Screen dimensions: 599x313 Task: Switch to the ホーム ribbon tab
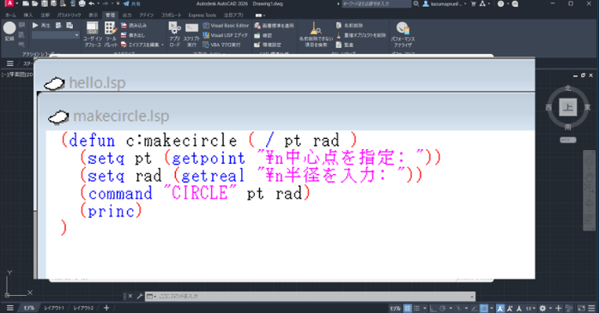pos(10,15)
